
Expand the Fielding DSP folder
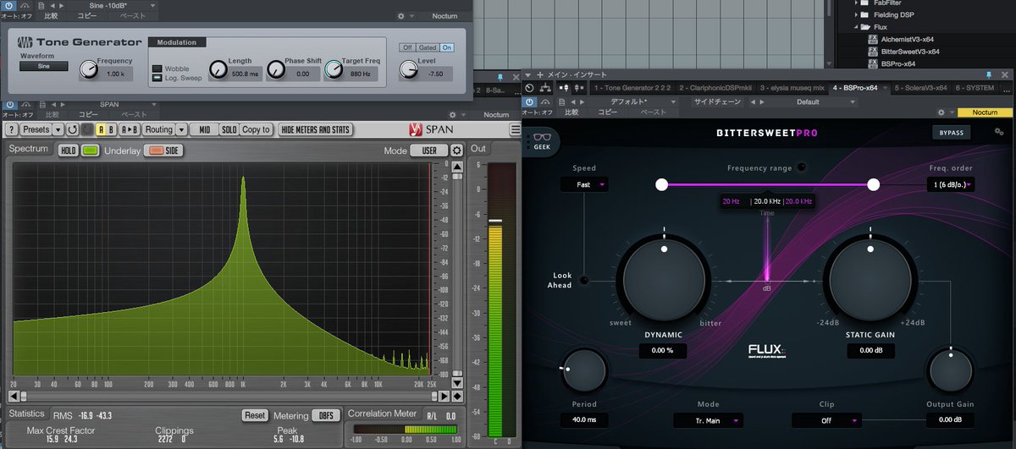coord(855,15)
